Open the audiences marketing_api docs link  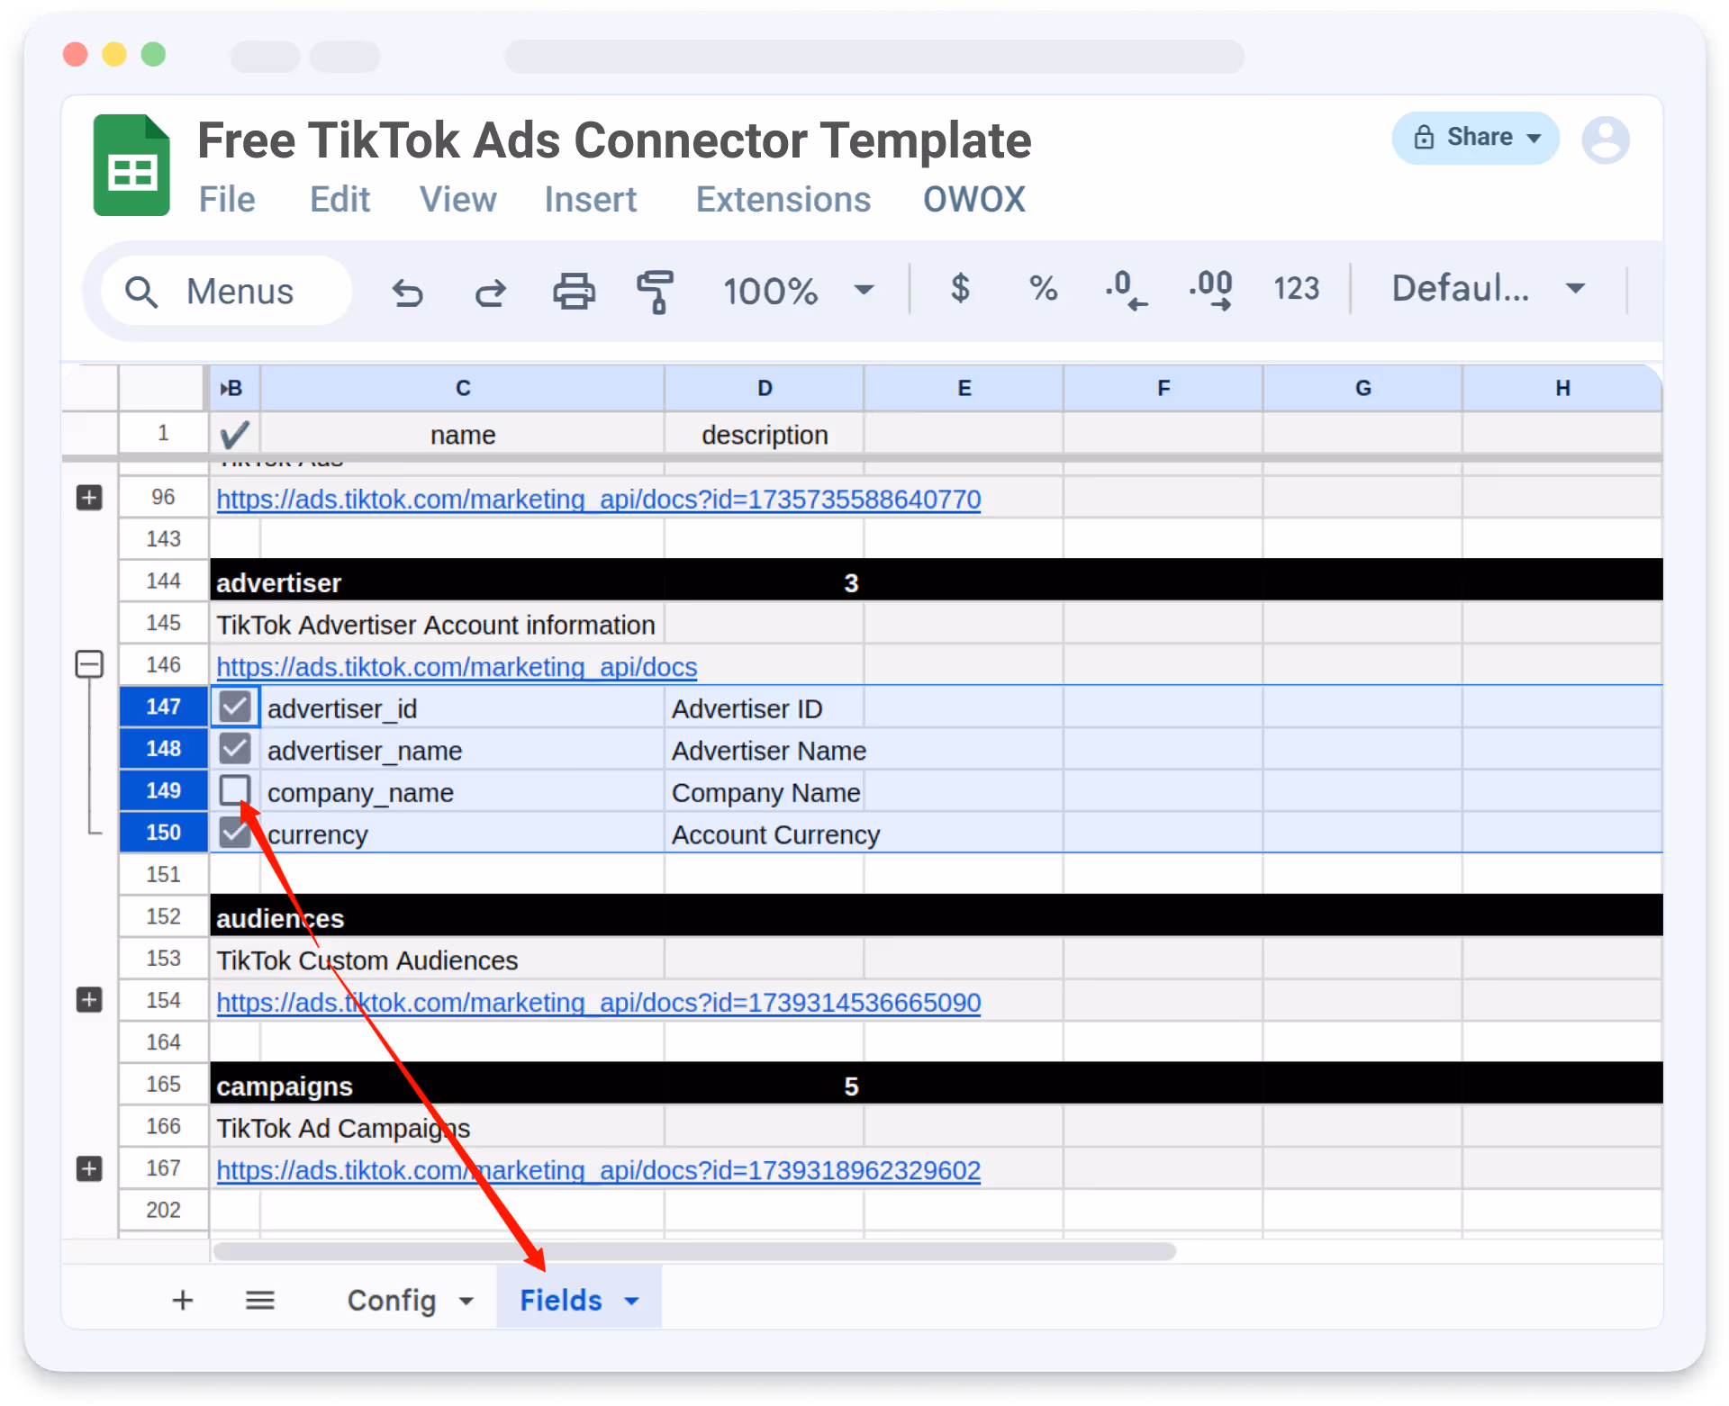598,1003
